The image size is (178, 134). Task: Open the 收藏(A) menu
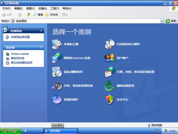coord(43,9)
